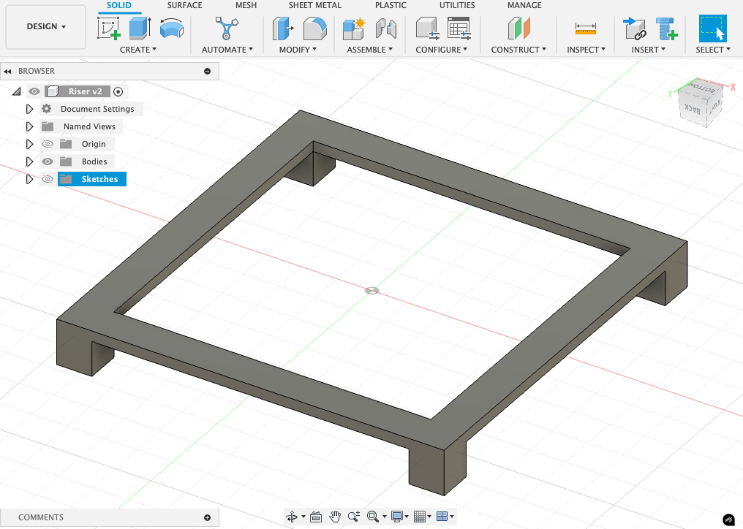This screenshot has height=529, width=743.
Task: Show the hidden Sketches folder
Action: tap(48, 179)
